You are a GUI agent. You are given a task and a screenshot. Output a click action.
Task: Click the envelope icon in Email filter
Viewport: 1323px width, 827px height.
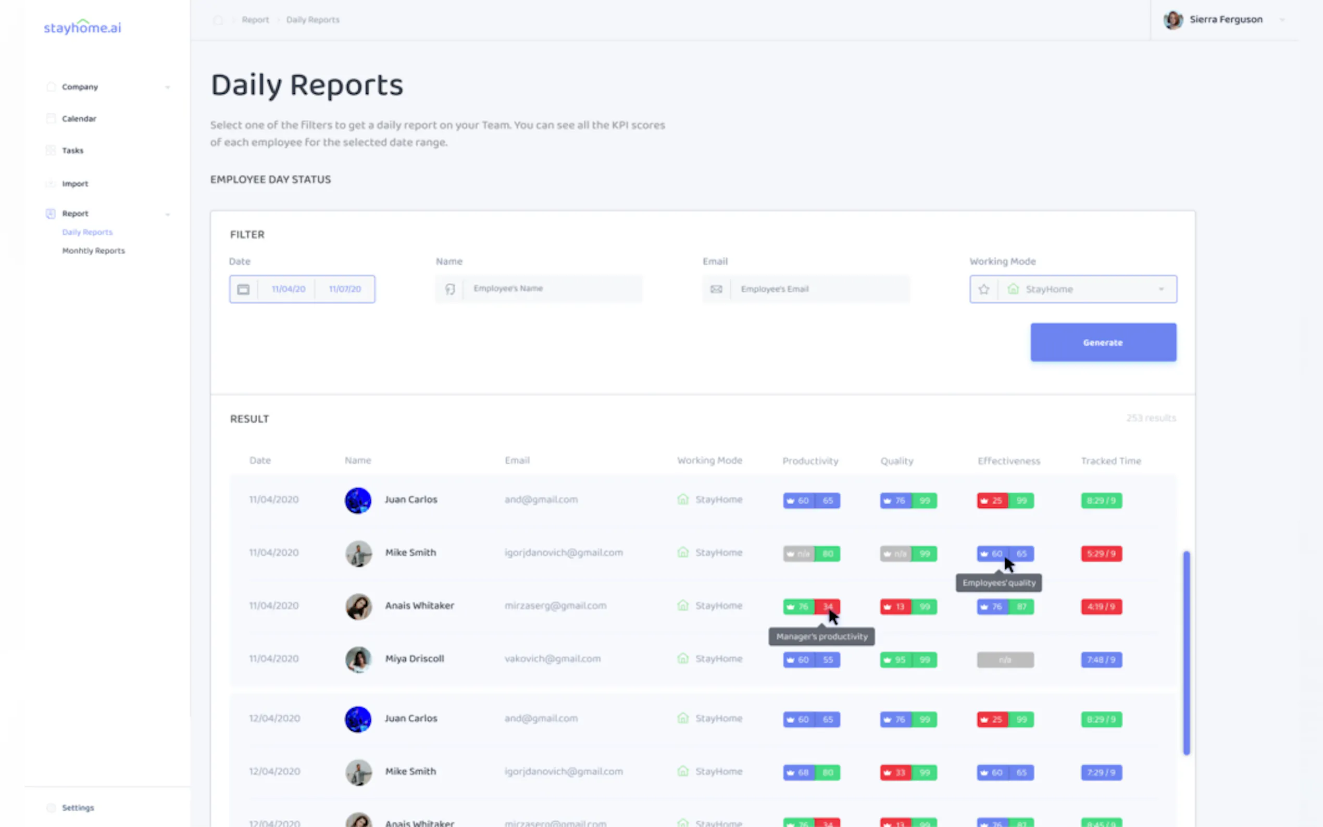click(716, 290)
